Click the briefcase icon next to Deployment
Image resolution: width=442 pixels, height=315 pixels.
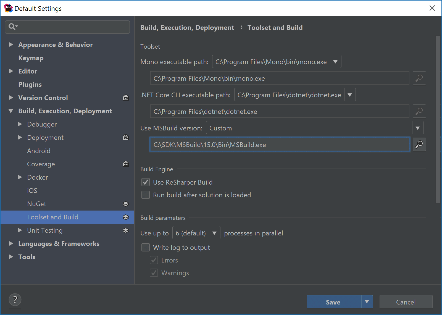126,138
